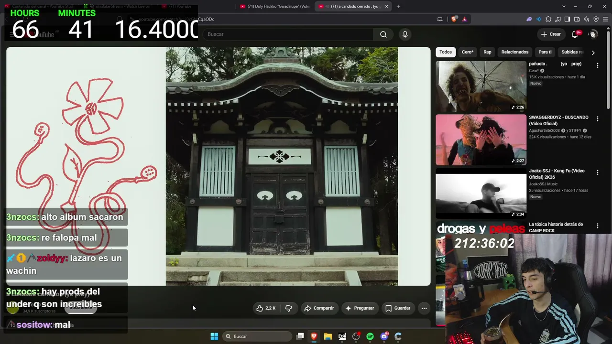The height and width of the screenshot is (344, 612).
Task: Start voice search with the microphone icon
Action: (x=405, y=34)
